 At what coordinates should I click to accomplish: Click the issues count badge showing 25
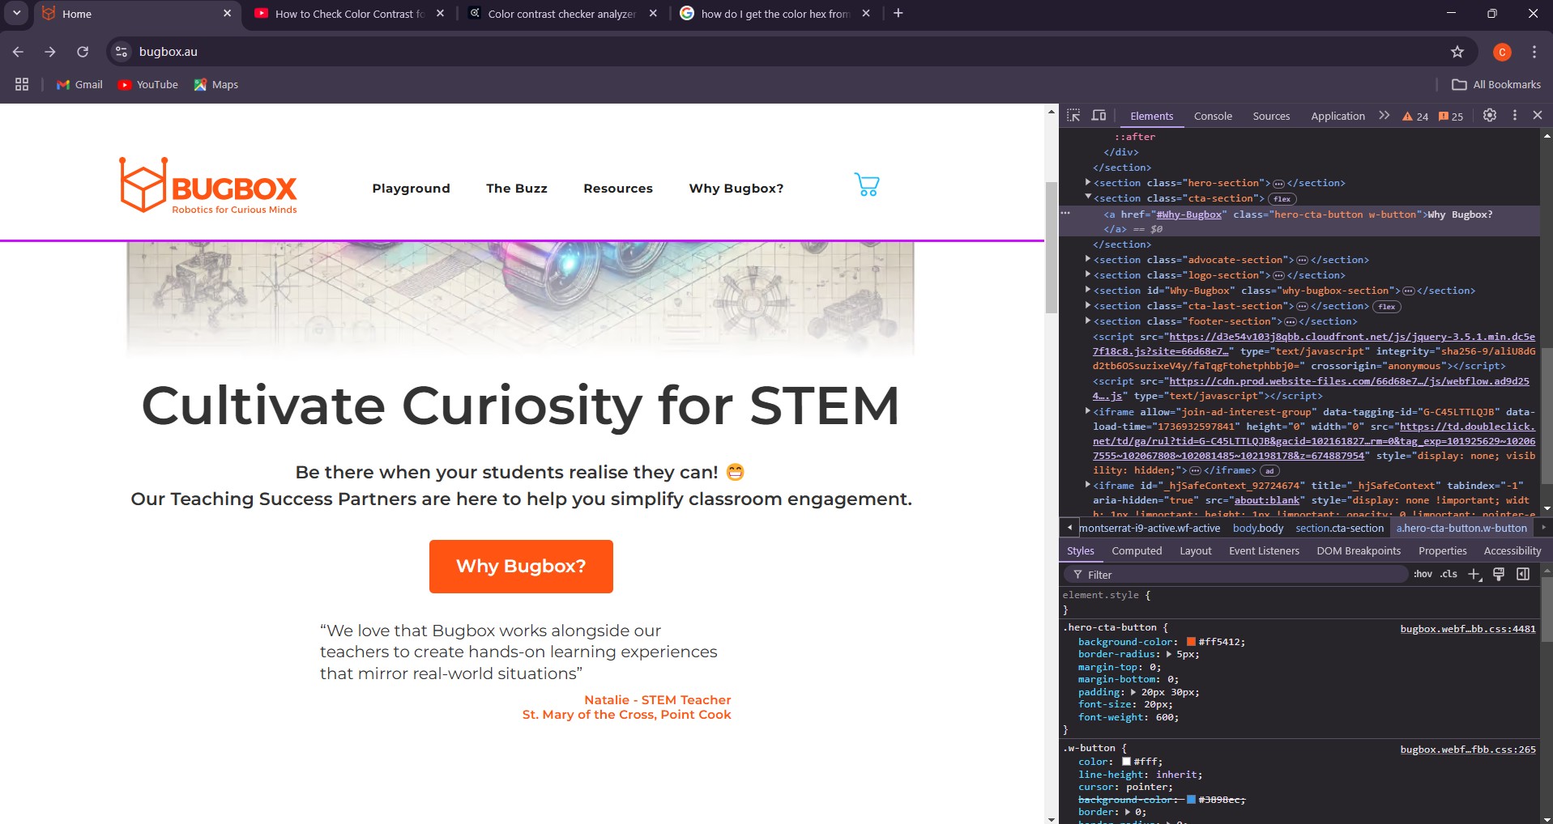coord(1451,117)
